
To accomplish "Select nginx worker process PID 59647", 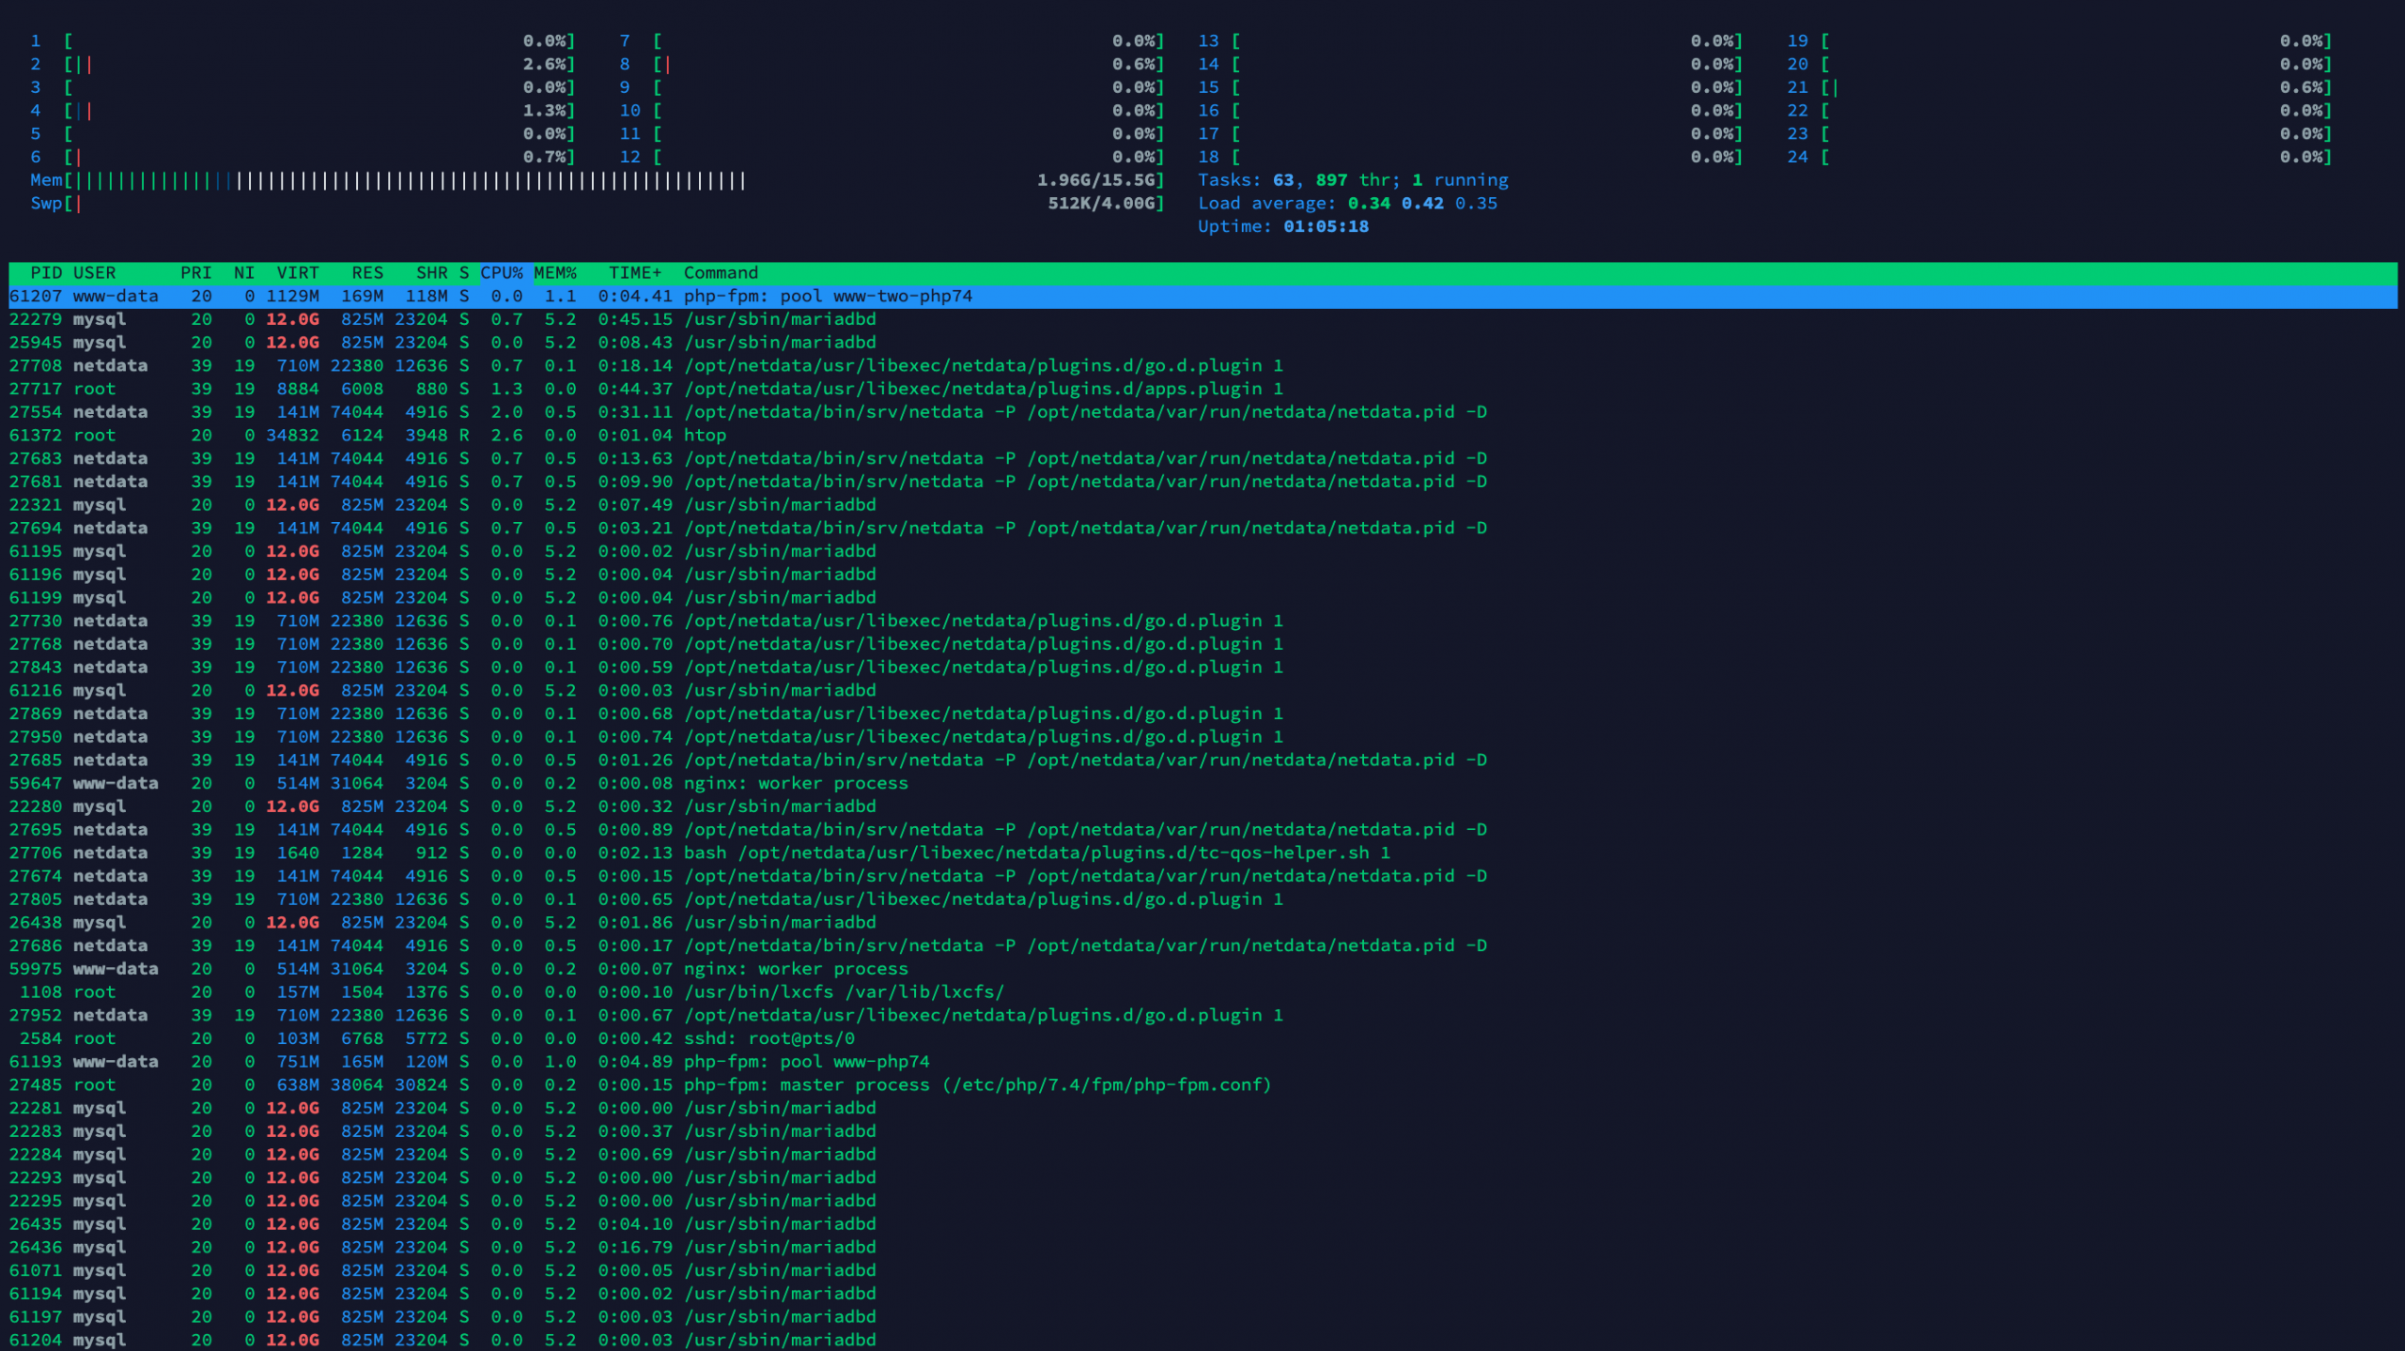I will [796, 784].
